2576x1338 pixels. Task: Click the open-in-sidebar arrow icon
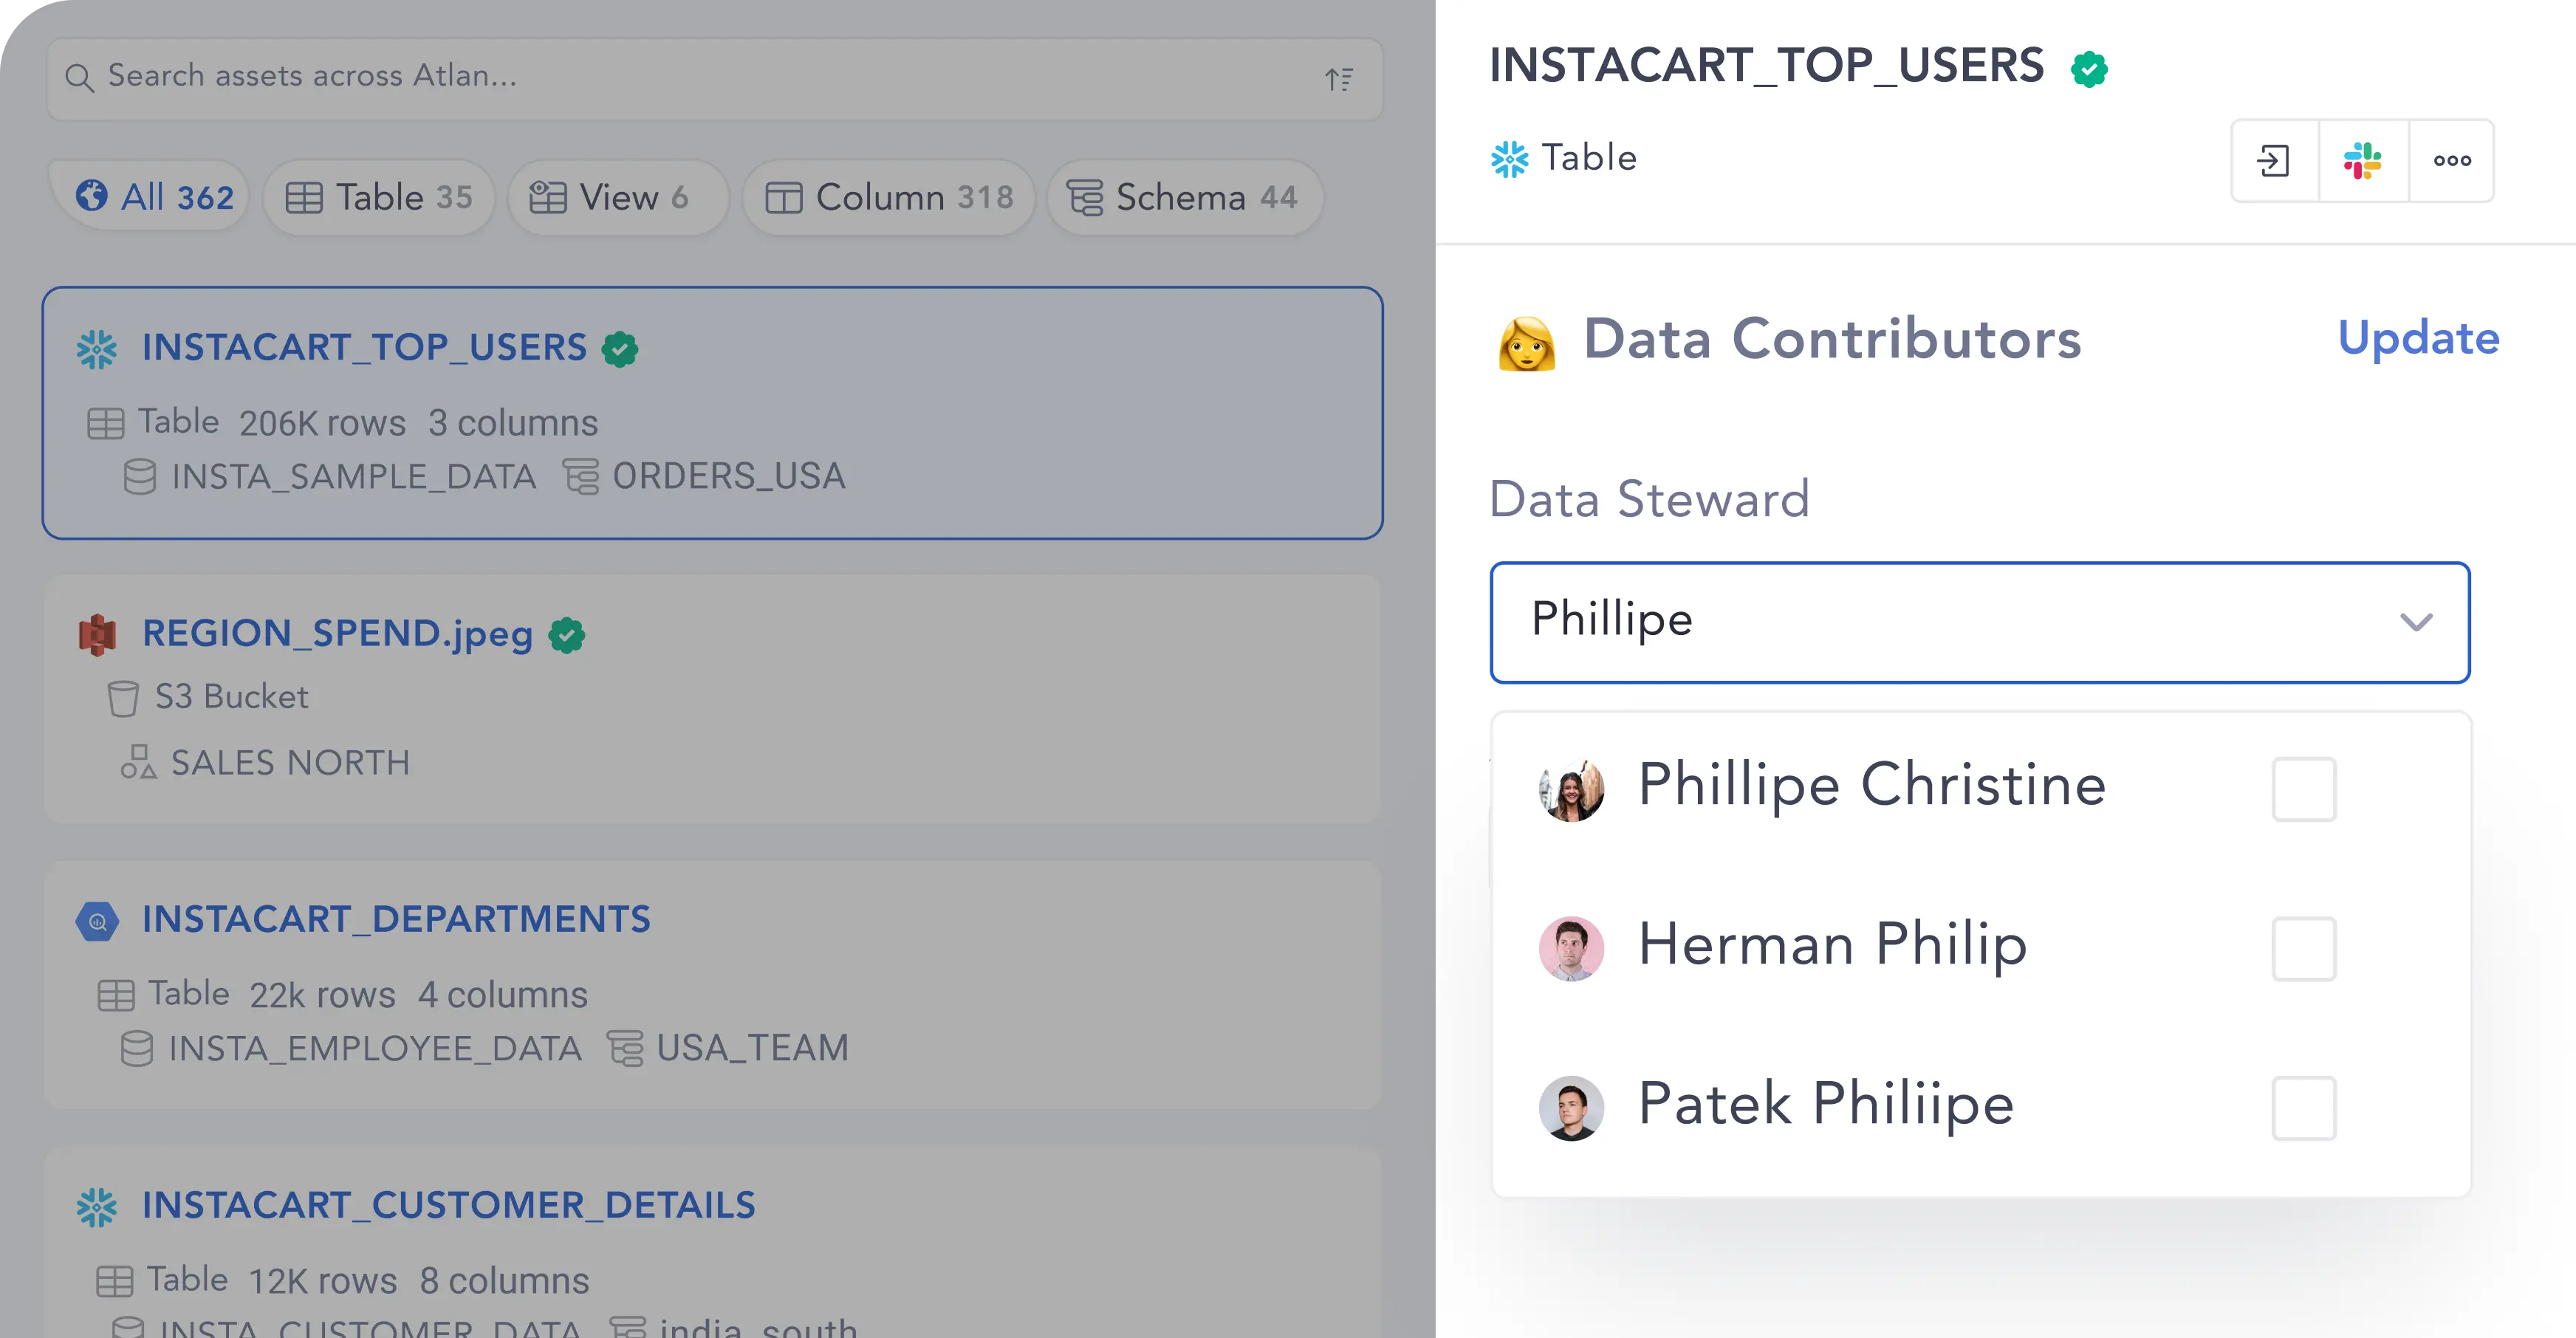coord(2273,161)
